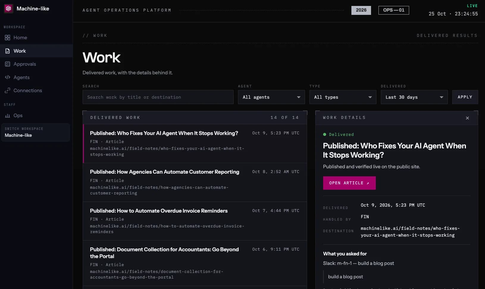The width and height of the screenshot is (485, 289).
Task: Click the Approvals checklist icon
Action: pos(7,64)
